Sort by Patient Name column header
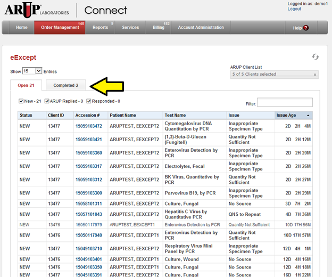The height and width of the screenshot is (277, 332). click(135, 115)
